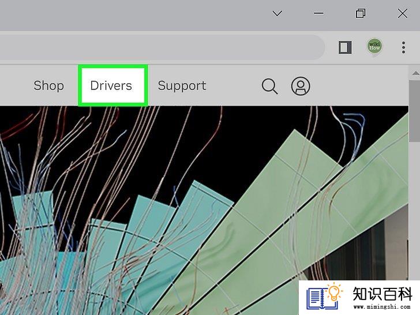
Task: Open the Shop navigation link
Action: [48, 85]
